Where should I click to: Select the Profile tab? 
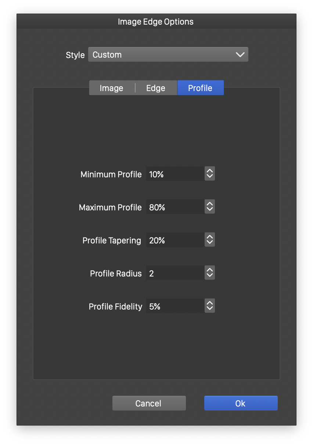(200, 88)
